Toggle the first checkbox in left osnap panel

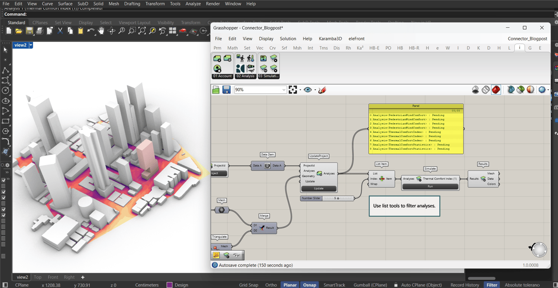coord(4,180)
